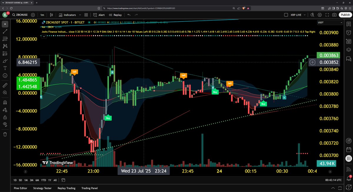Screen dimensions: 353x192
Task: Open indicator templates grid
Action: (x=86, y=15)
